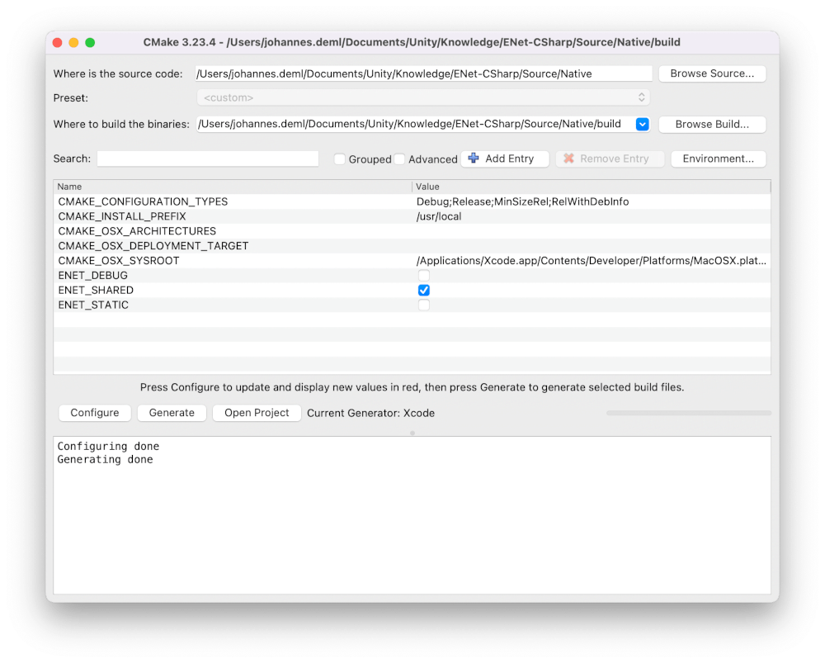Click the Browse Build button
This screenshot has height=663, width=825.
[x=712, y=125]
